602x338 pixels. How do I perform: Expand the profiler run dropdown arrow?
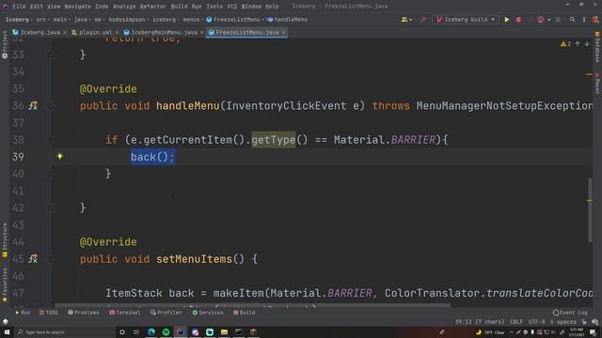click(549, 20)
